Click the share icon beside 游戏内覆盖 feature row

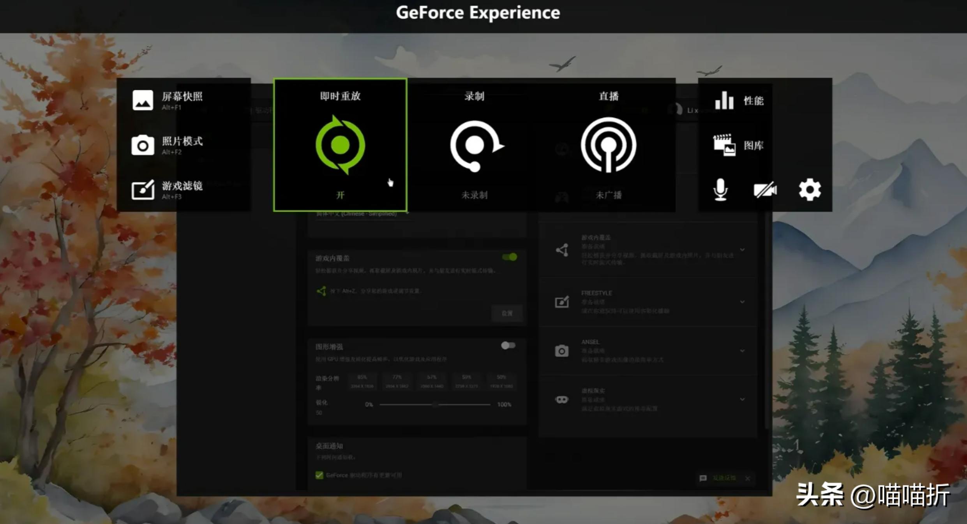click(x=562, y=250)
